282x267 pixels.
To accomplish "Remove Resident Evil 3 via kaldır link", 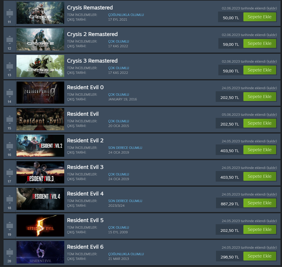I will point(272,168).
